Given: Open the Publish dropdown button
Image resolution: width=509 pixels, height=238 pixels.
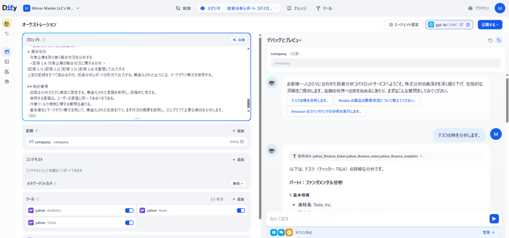Looking at the screenshot, I should point(490,24).
